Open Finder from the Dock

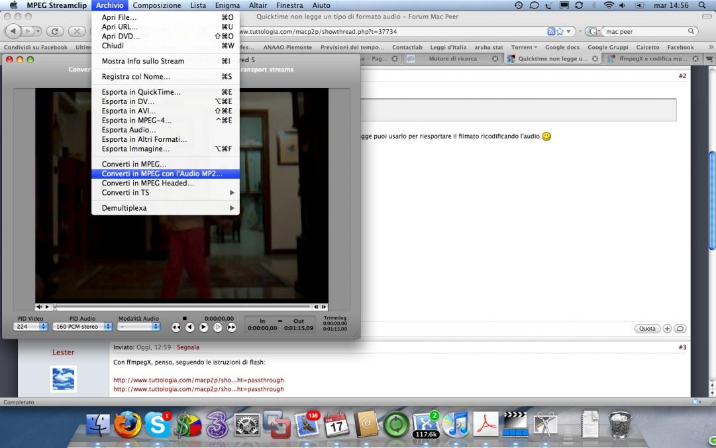point(98,425)
